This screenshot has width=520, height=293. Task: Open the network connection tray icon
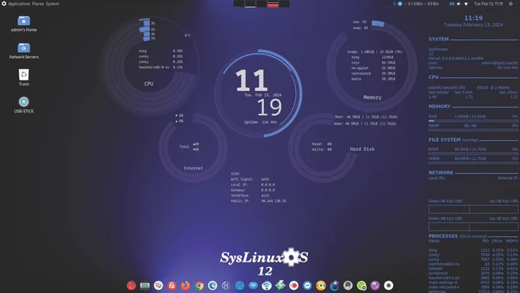[x=466, y=4]
